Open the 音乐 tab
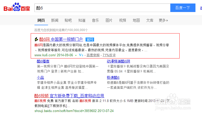The height and width of the screenshot is (115, 202). [95, 20]
